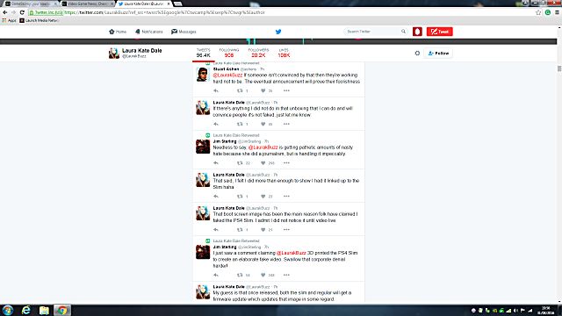Open the Likes count tab
The image size is (562, 316).
(x=284, y=53)
